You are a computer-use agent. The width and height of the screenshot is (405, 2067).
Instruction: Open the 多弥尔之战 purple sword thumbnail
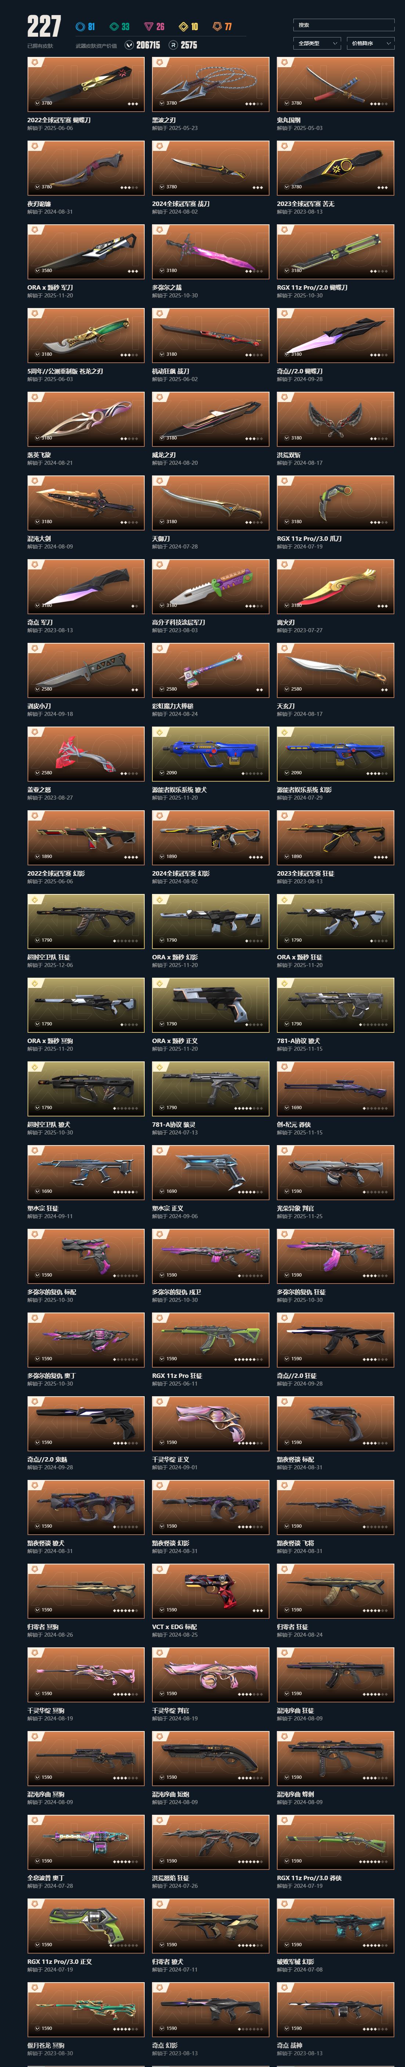(x=211, y=252)
